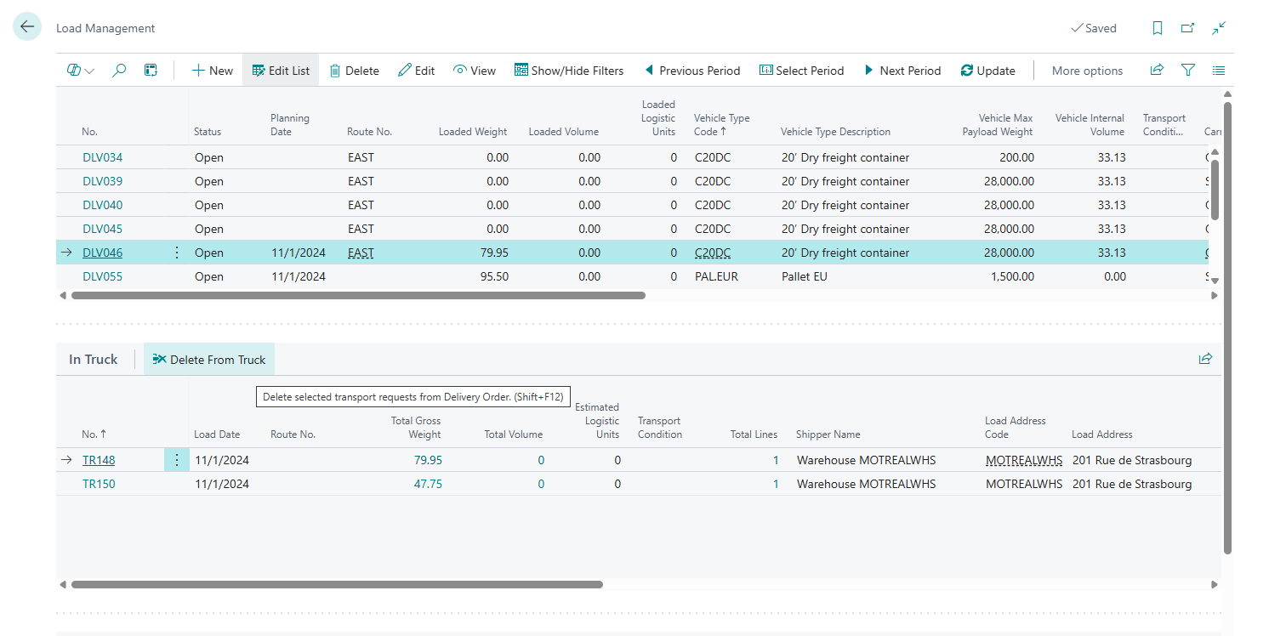This screenshot has width=1286, height=636.
Task: Toggle the Edit List mode
Action: [281, 71]
